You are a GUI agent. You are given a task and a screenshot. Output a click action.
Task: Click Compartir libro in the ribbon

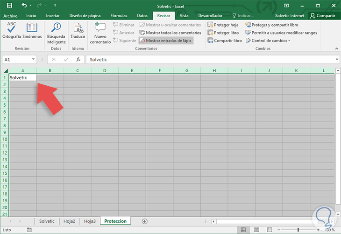coord(224,41)
